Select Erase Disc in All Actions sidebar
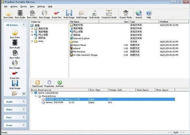 [15, 75]
